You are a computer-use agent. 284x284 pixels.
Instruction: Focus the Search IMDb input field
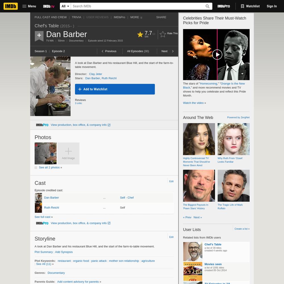138,6
